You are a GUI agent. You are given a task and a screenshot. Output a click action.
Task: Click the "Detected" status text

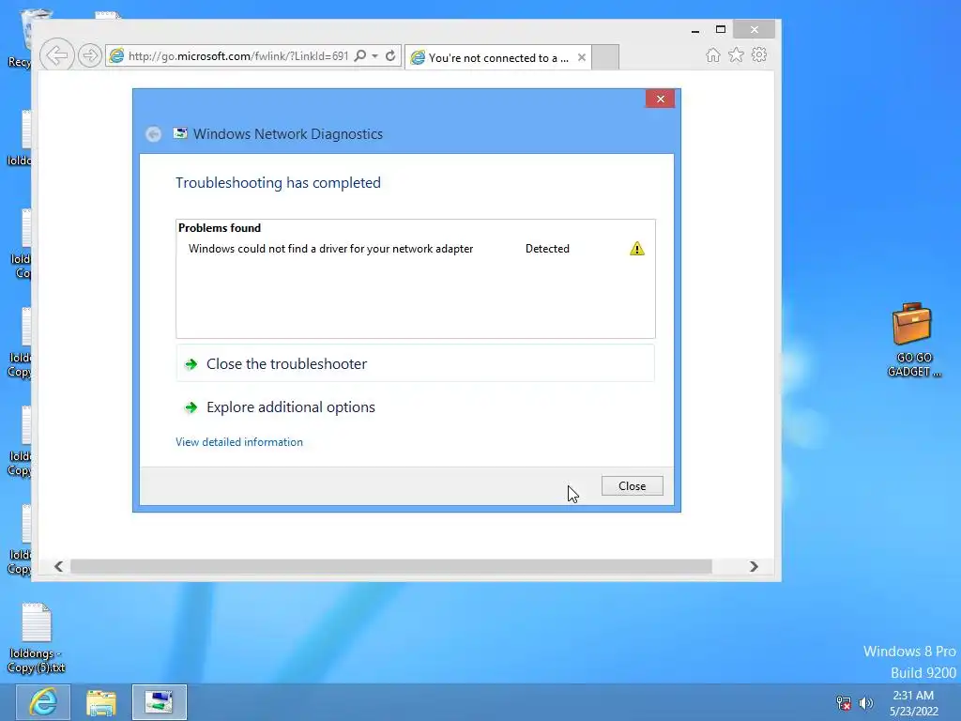[547, 248]
